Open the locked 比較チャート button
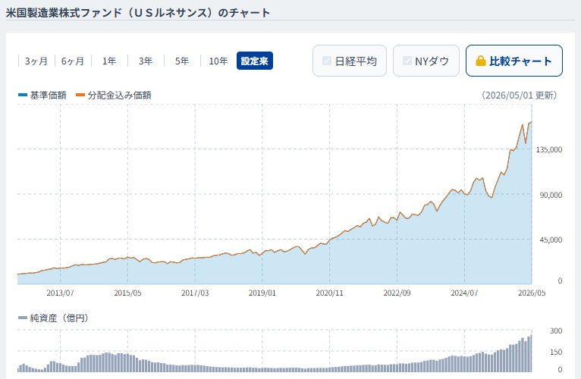 click(x=514, y=61)
